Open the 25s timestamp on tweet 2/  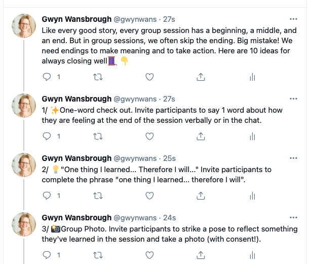click(x=169, y=158)
